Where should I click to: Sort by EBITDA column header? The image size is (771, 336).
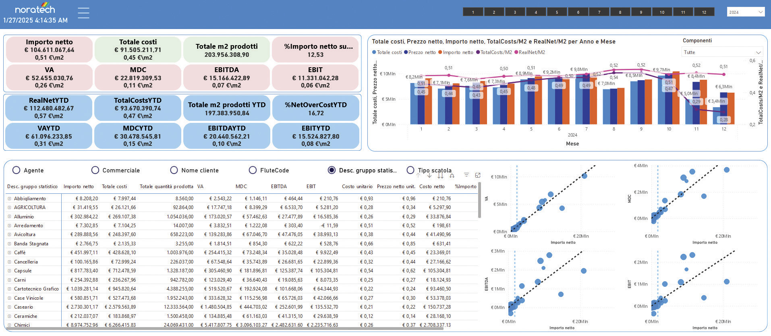click(x=279, y=187)
